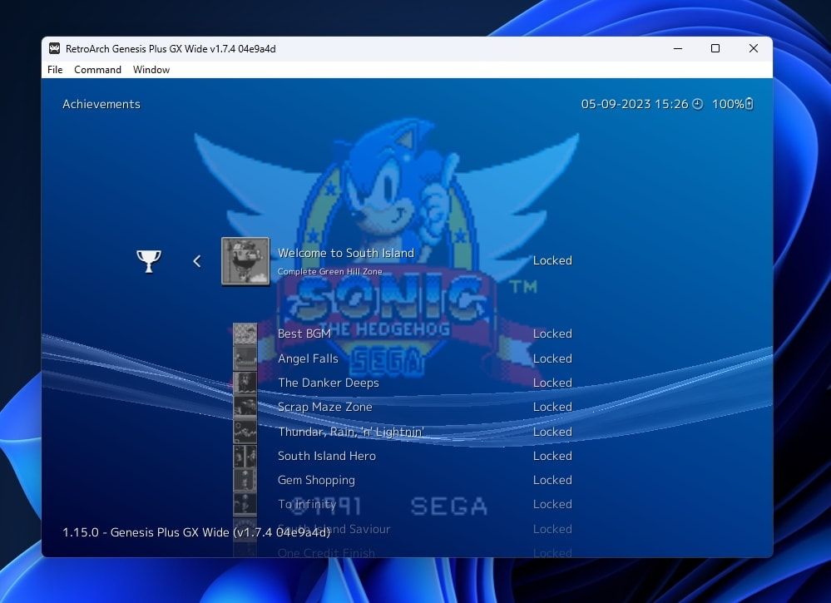Screen dimensions: 831x603
Task: Open the South Island Hero badge icon
Action: (x=245, y=456)
